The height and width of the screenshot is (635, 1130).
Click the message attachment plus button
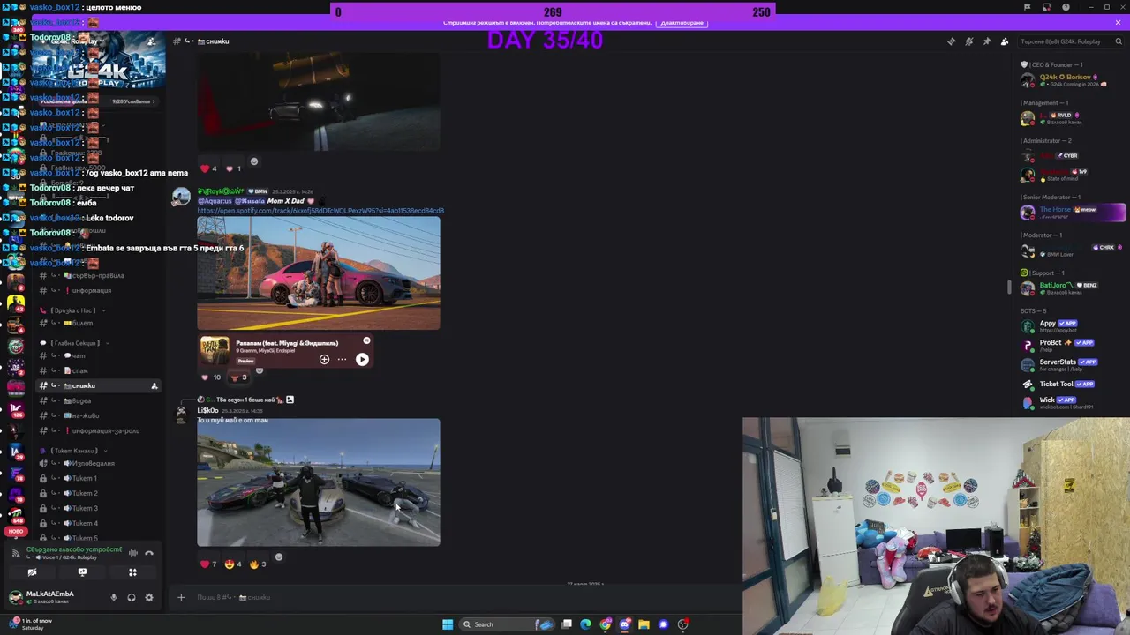(x=181, y=597)
